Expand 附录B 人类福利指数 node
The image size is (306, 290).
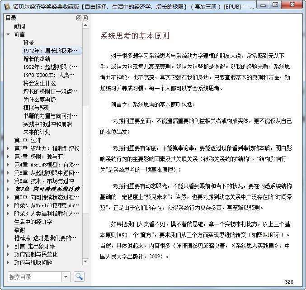(x=8, y=214)
